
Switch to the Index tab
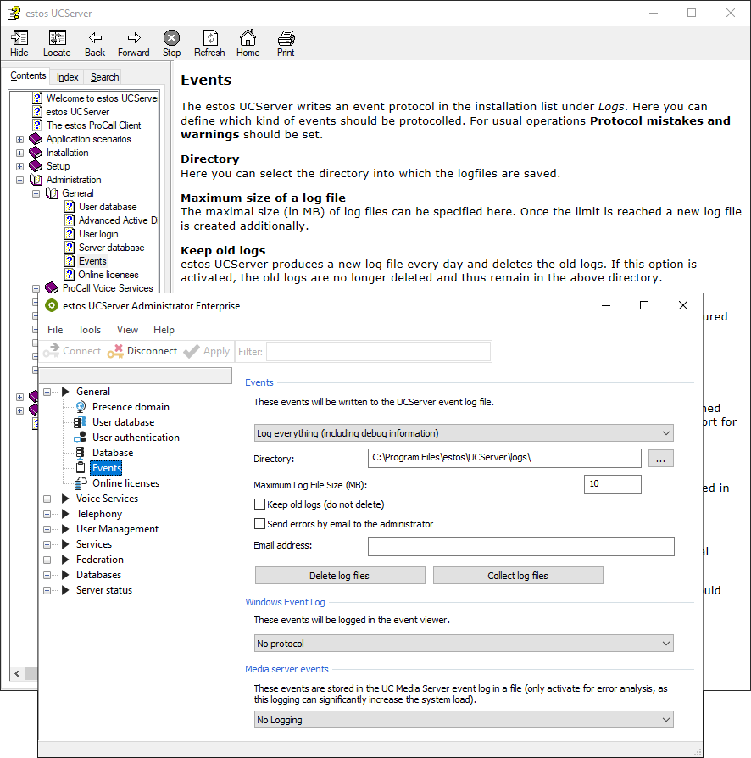[68, 77]
